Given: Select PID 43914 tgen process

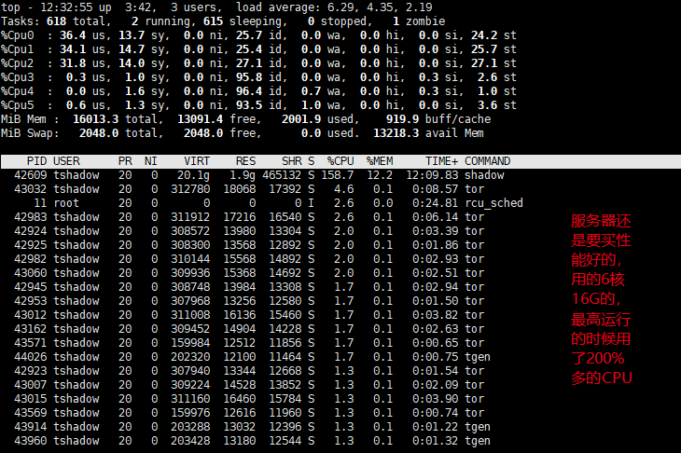Looking at the screenshot, I should point(31,427).
